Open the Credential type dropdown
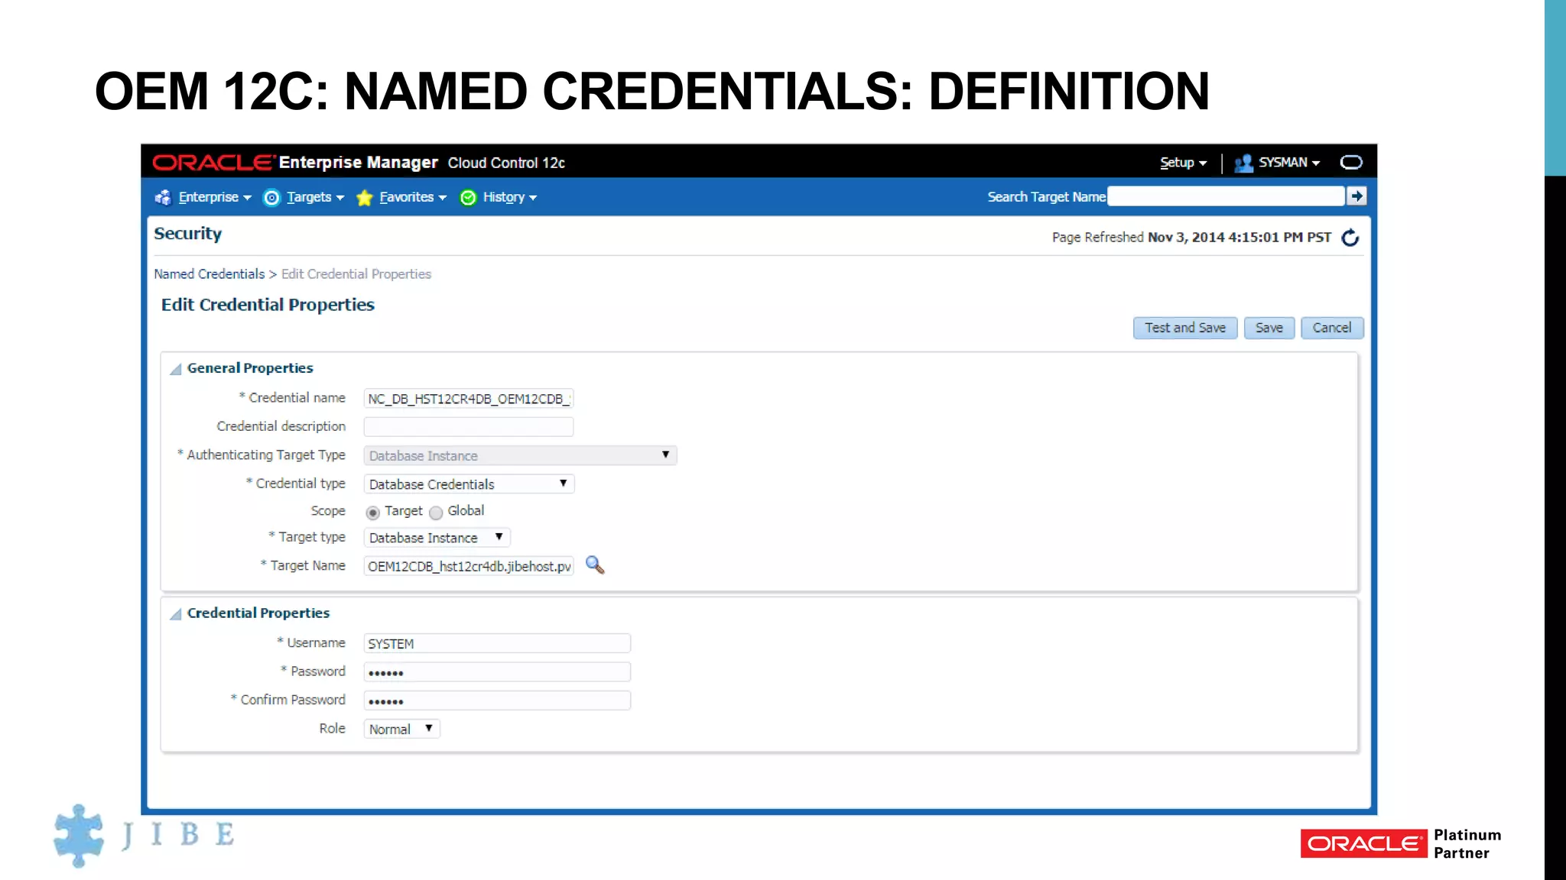The width and height of the screenshot is (1566, 880). (x=469, y=484)
